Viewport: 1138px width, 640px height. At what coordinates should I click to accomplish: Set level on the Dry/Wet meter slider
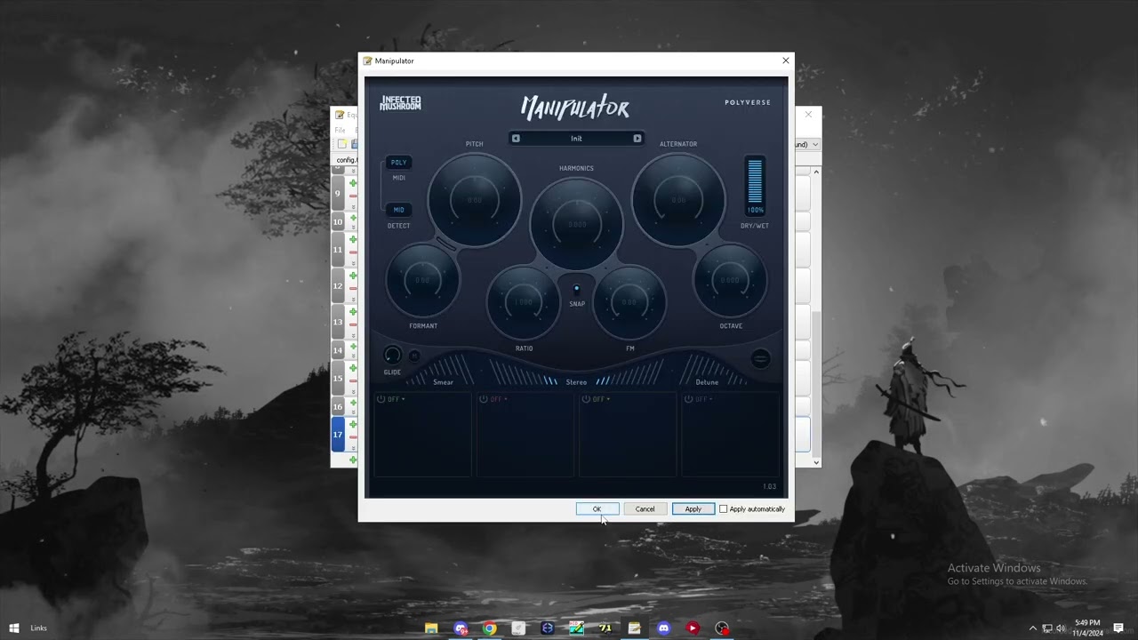click(755, 182)
